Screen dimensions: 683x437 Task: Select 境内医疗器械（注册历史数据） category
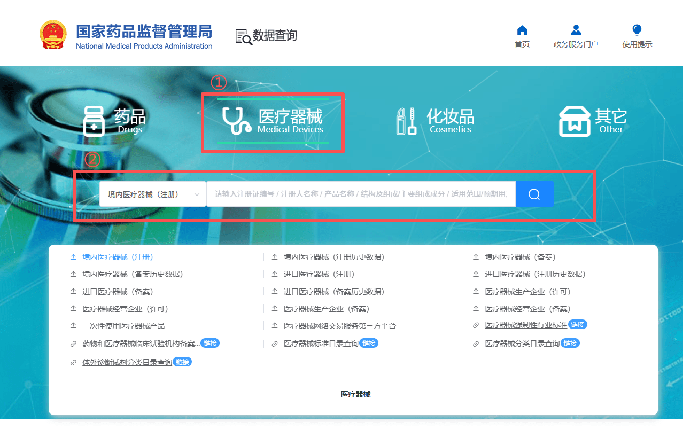tap(333, 257)
